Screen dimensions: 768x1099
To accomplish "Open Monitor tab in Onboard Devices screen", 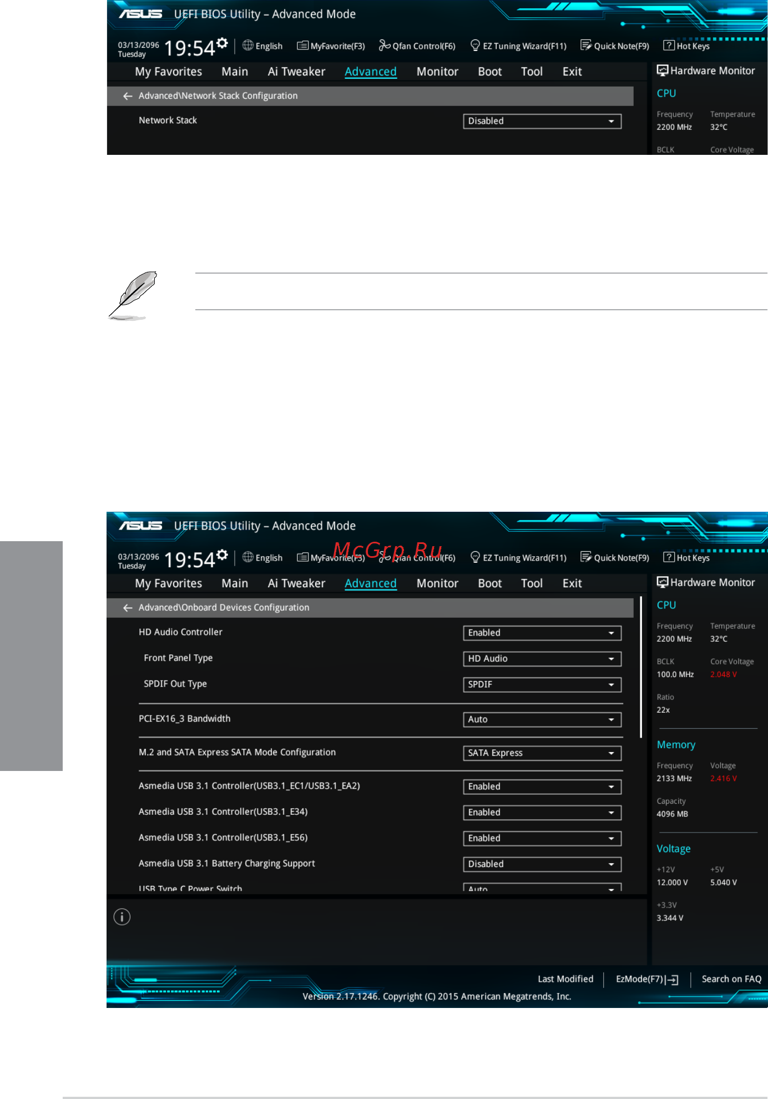I will click(437, 583).
